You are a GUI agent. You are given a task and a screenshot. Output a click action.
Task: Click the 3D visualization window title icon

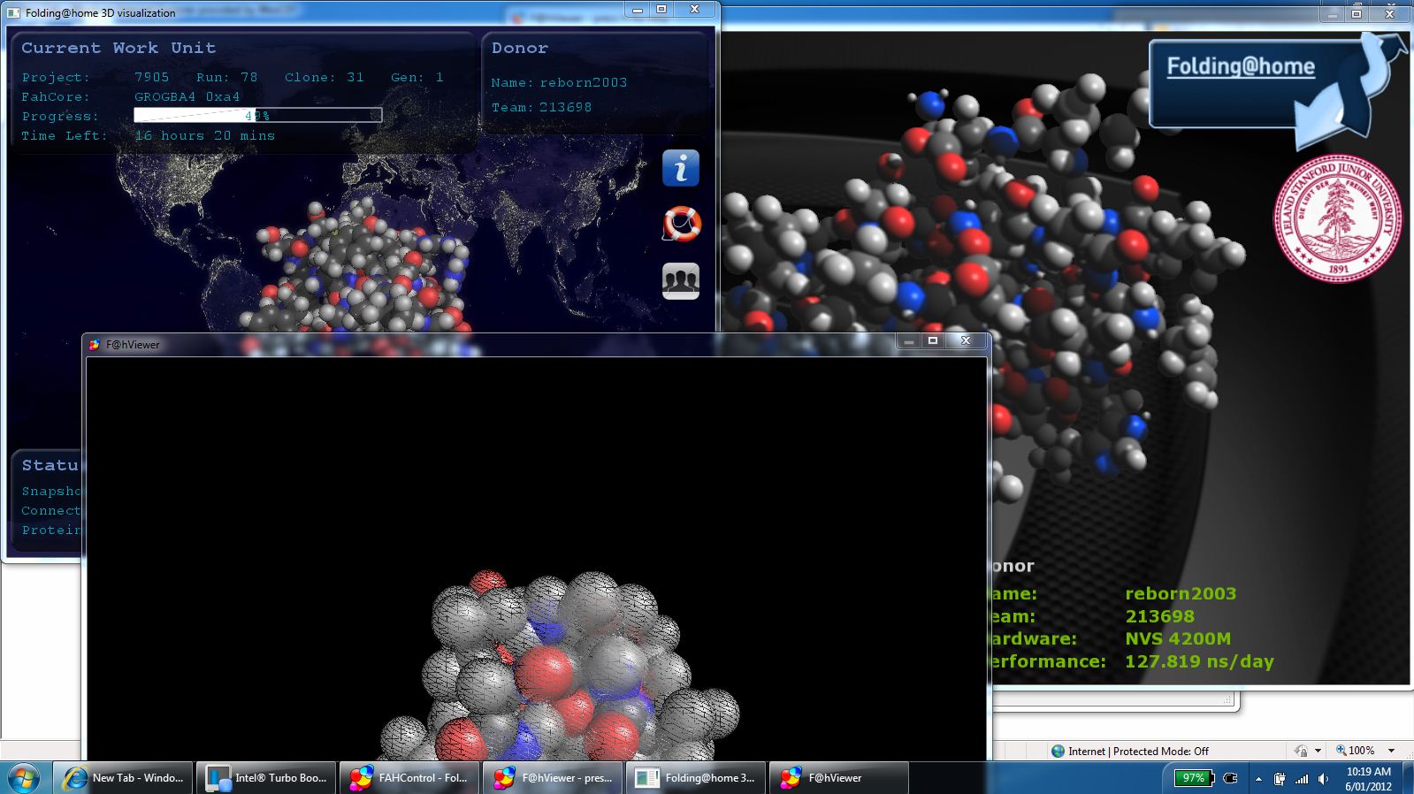(x=13, y=13)
